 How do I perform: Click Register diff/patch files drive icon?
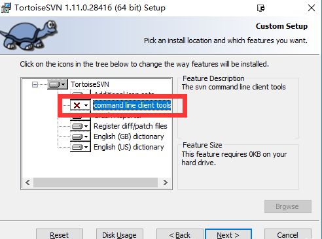pyautogui.click(x=77, y=126)
